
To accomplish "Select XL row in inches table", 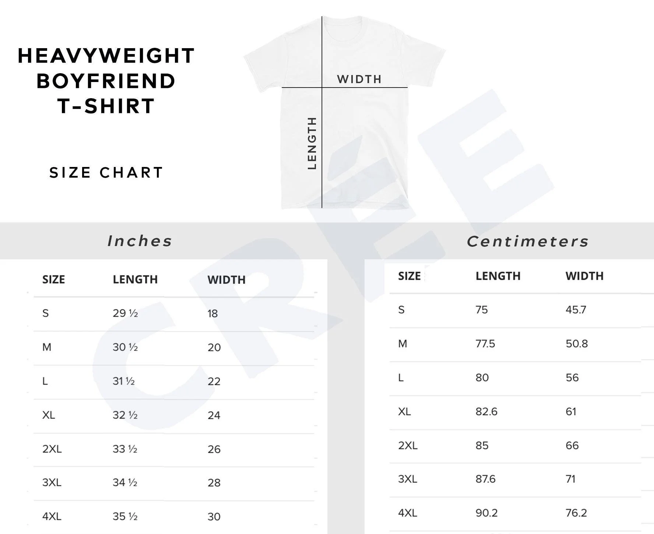I will pyautogui.click(x=174, y=416).
